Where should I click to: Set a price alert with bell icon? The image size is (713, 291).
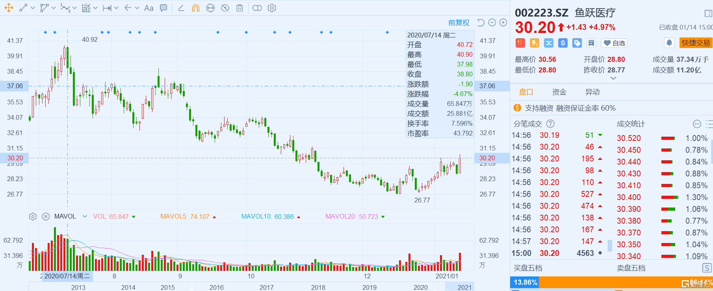point(669,43)
